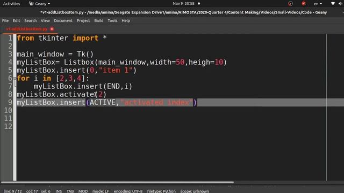Screen dimensions: 344x193
Task: Open the View menu
Action: pyautogui.click(x=45, y=20)
